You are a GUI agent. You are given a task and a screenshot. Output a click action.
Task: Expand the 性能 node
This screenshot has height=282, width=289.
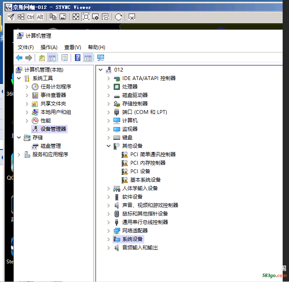pos(27,121)
